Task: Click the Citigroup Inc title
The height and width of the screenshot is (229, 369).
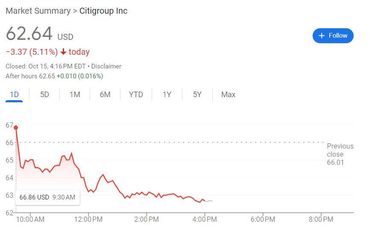Action: click(x=103, y=11)
